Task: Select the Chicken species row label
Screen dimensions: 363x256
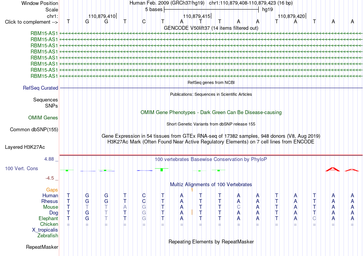Action: tap(49, 224)
